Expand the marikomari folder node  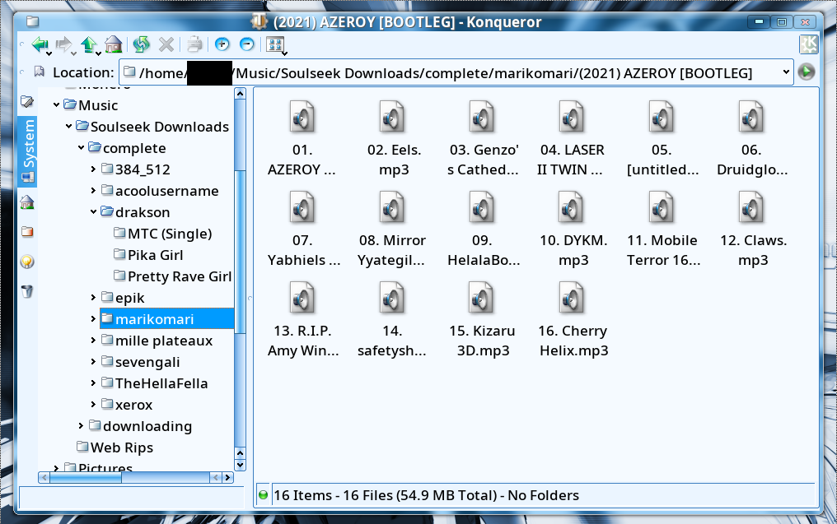93,319
